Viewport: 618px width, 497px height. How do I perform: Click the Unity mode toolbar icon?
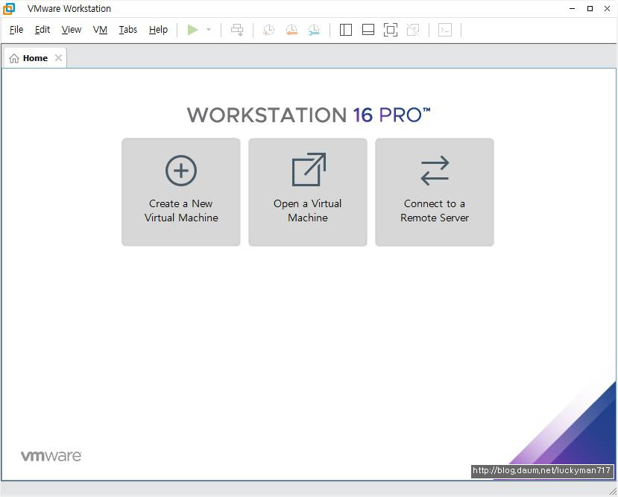(413, 30)
